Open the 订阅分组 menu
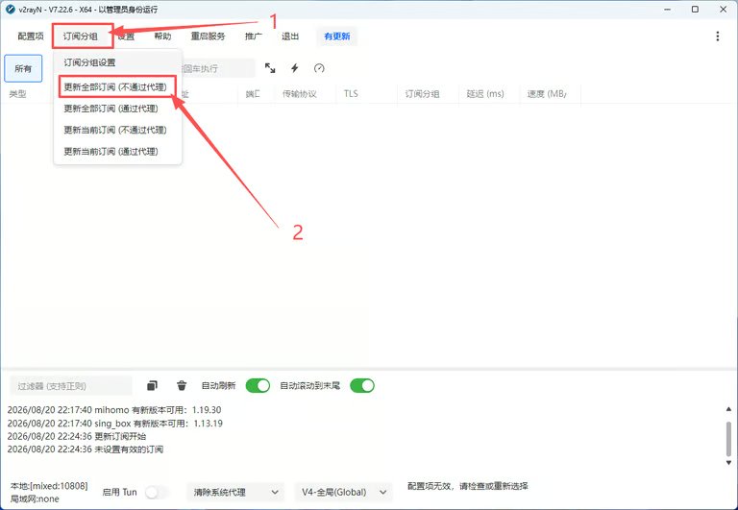 point(83,36)
